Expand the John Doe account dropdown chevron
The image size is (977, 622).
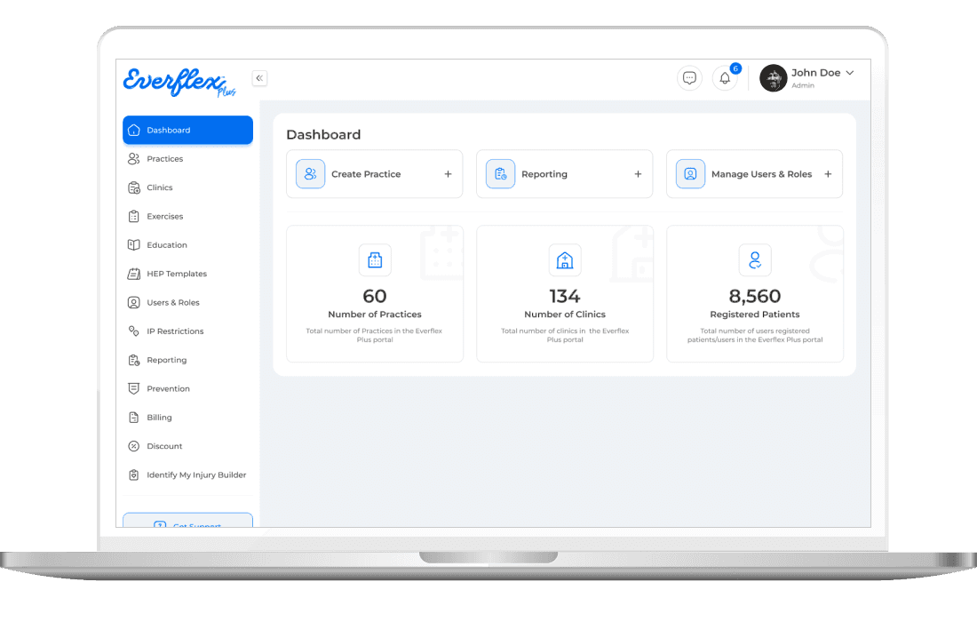tap(850, 73)
